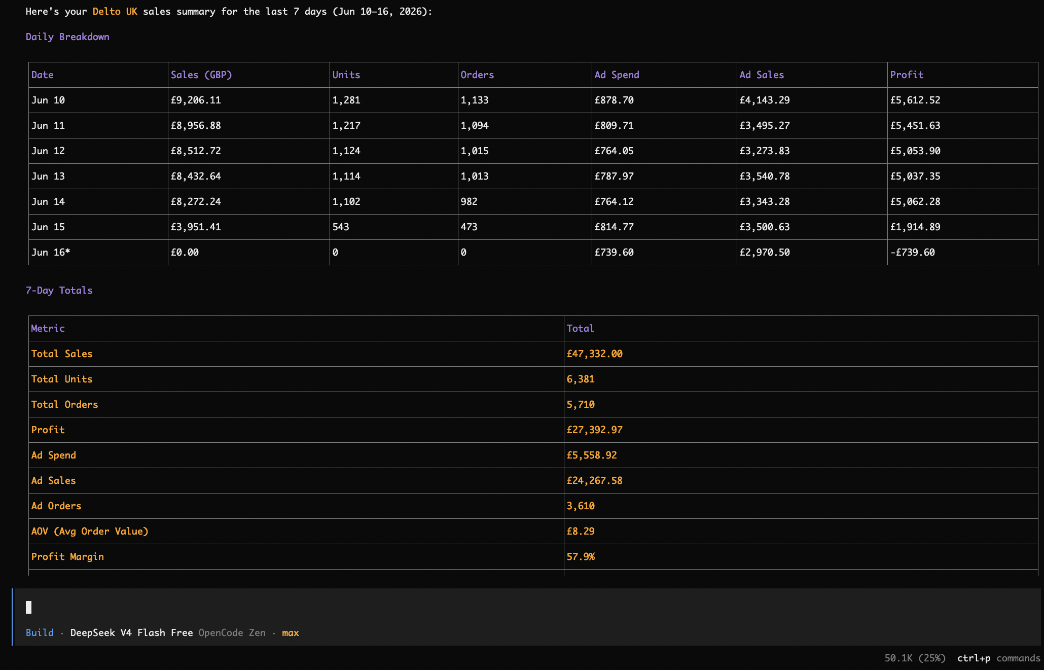Click the £27,392.97 profit total
Image resolution: width=1044 pixels, height=670 pixels.
pos(595,430)
